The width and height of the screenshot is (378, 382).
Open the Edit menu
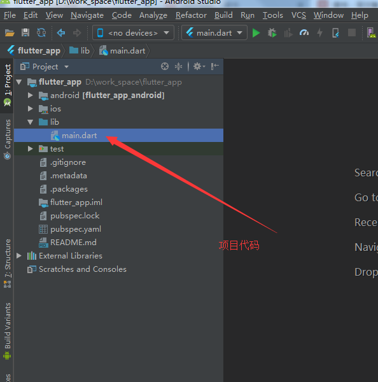coord(31,15)
